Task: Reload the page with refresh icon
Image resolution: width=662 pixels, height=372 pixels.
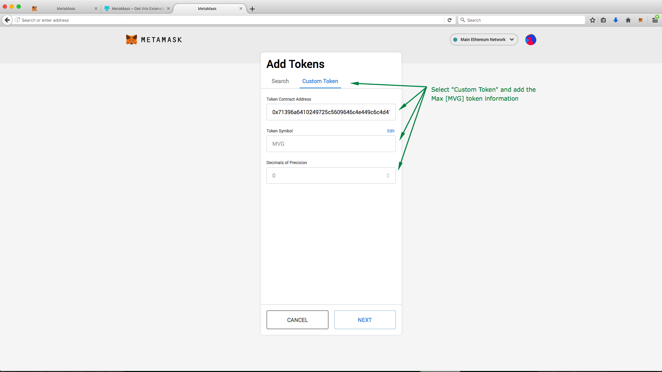Action: tap(449, 20)
